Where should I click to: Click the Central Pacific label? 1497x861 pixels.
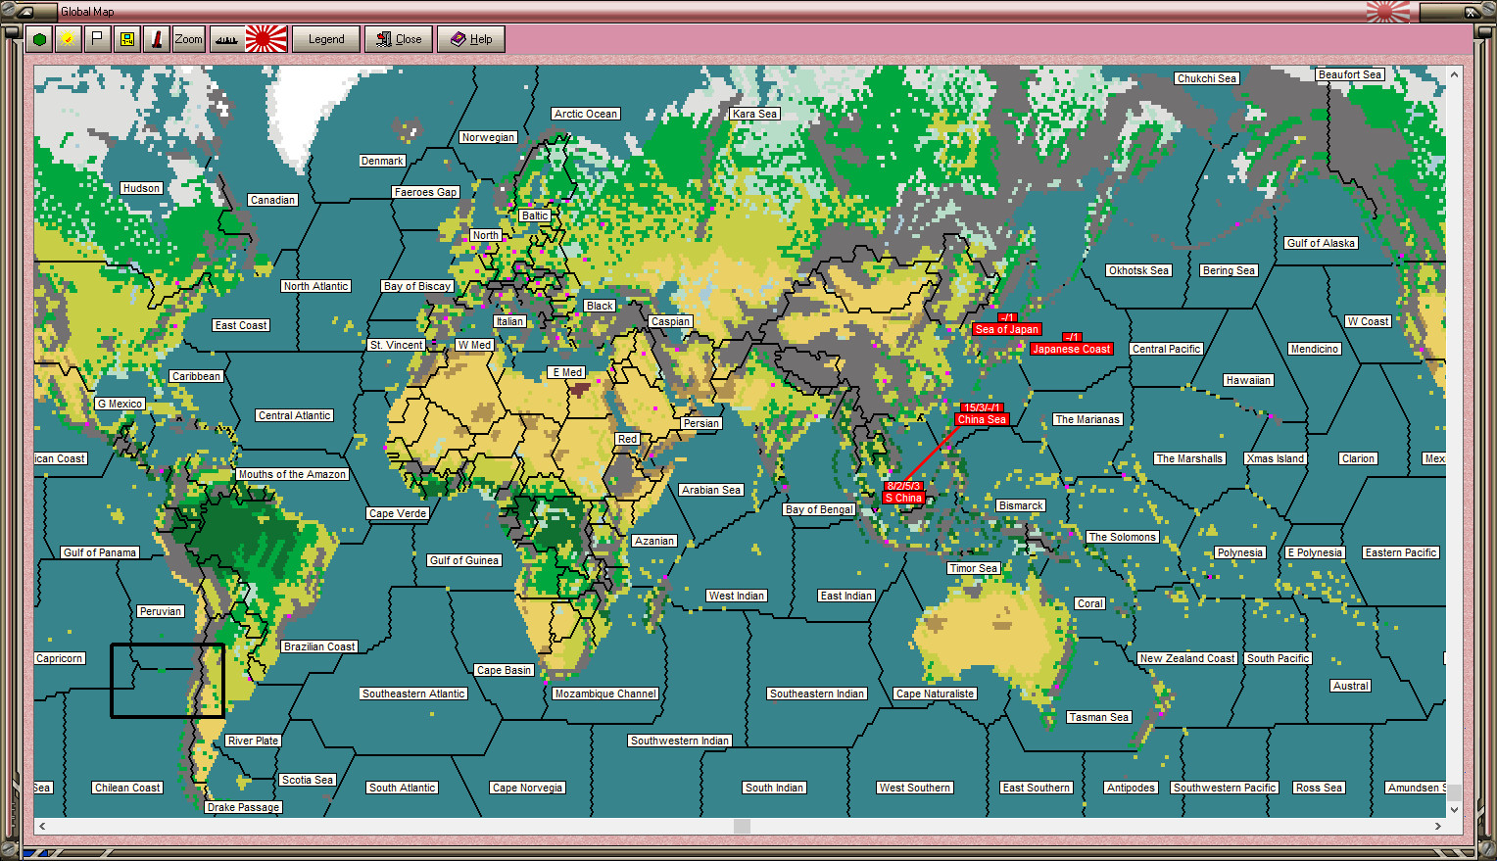point(1166,349)
